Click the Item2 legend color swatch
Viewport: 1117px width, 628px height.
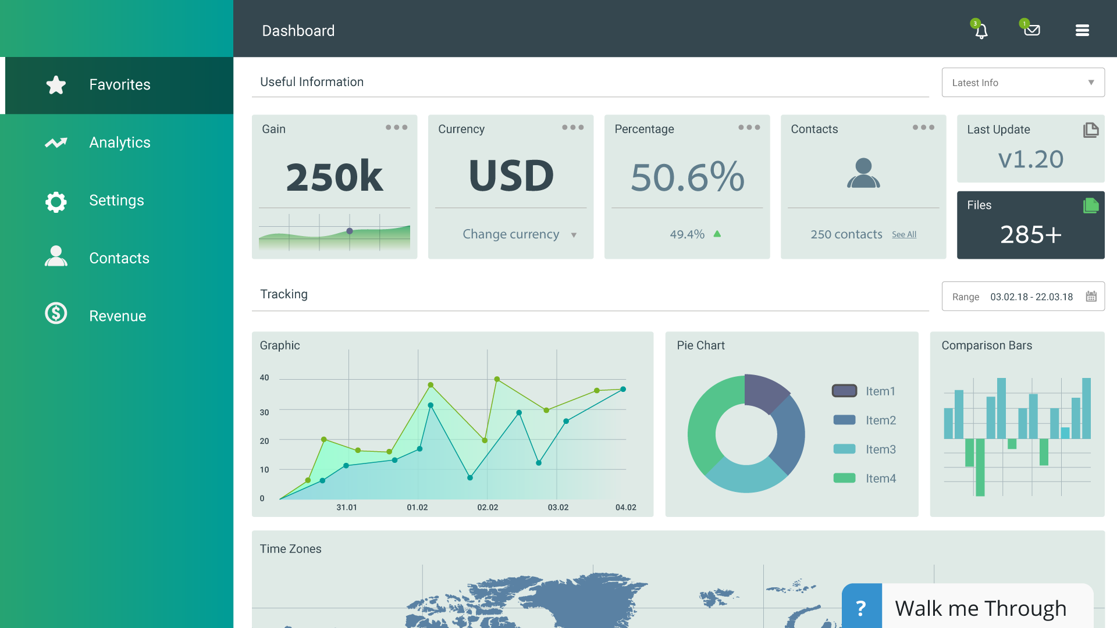click(844, 420)
